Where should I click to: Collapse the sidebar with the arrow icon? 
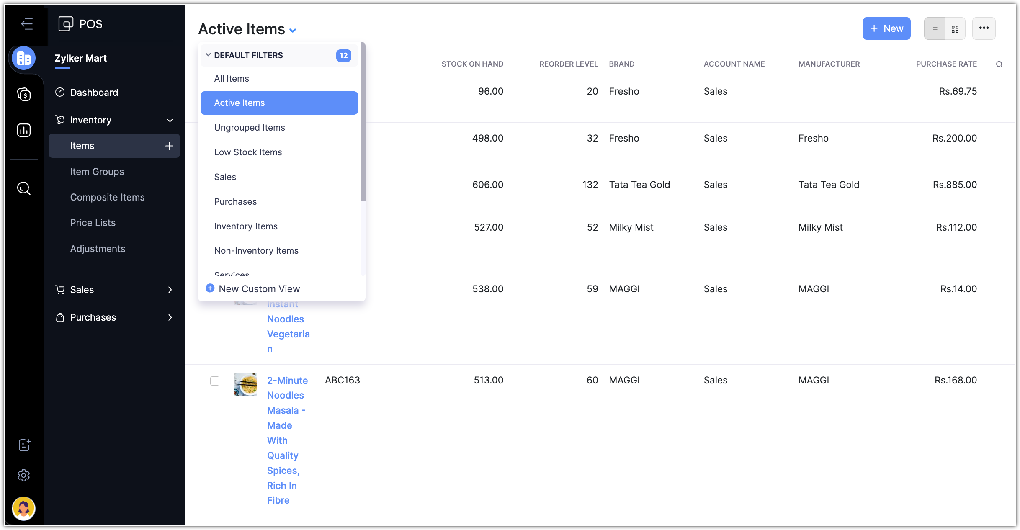27,24
